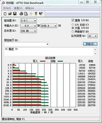The width and height of the screenshot is (102, 123).
Task: Click the description box scrollbar down arrow
Action: [x=95, y=54]
